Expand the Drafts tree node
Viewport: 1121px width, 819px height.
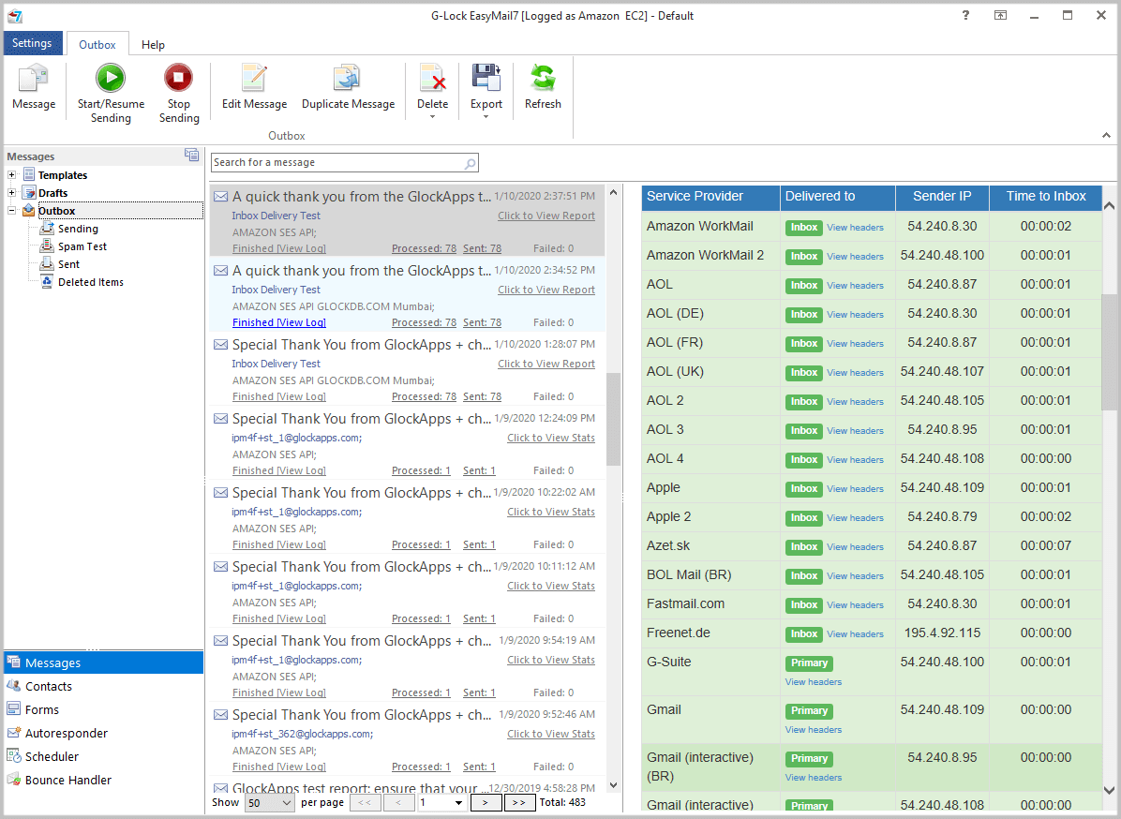pyautogui.click(x=11, y=192)
